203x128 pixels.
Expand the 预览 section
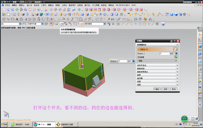pyautogui.click(x=158, y=85)
